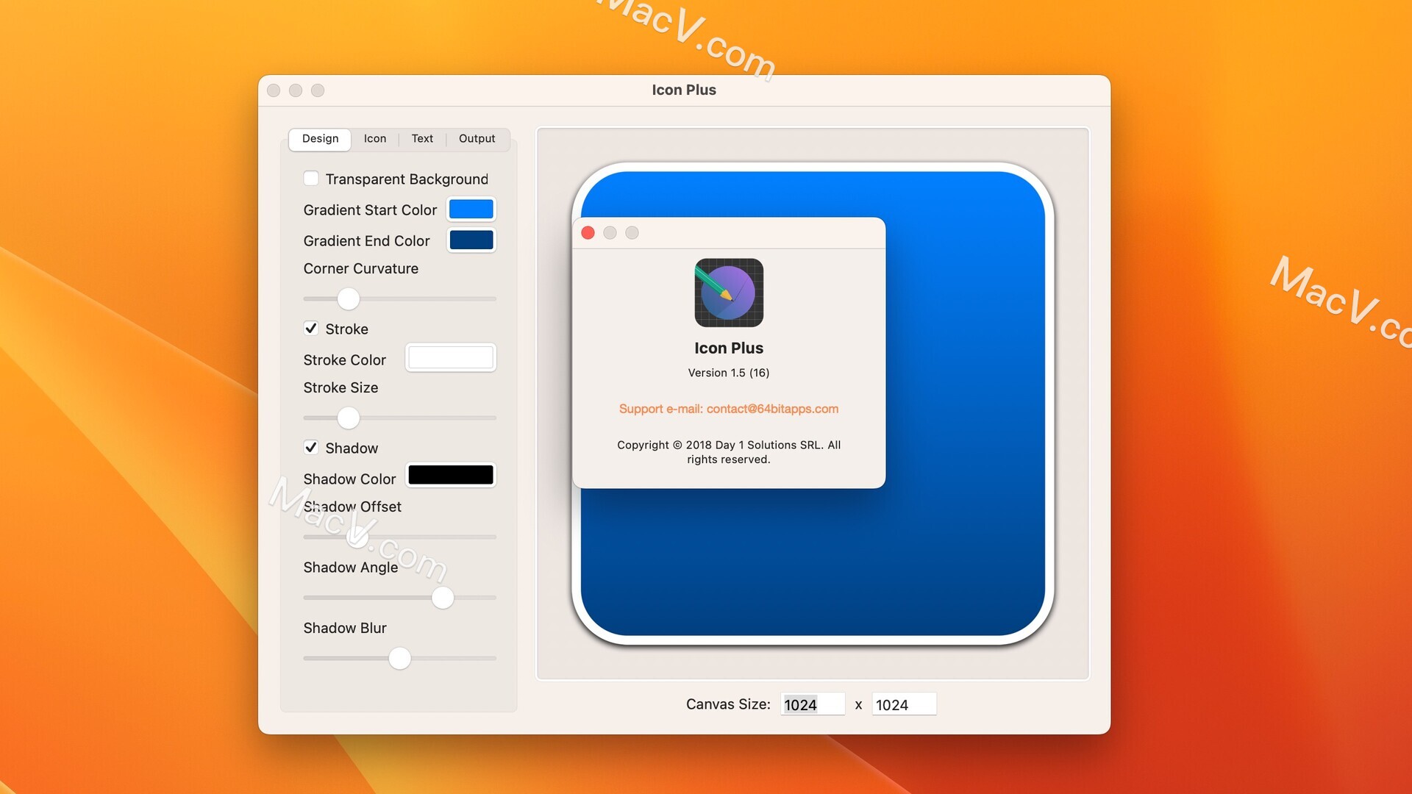The image size is (1412, 794).
Task: Click the Icon Plus main window title
Action: pyautogui.click(x=684, y=90)
